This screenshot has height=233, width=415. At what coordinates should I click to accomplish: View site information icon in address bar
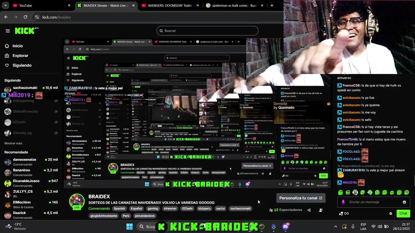[37, 17]
